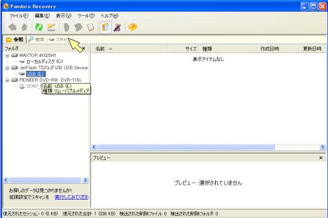The height and width of the screenshot is (218, 328).
Task: Refresh with the green arrows icon
Action: [x=39, y=27]
